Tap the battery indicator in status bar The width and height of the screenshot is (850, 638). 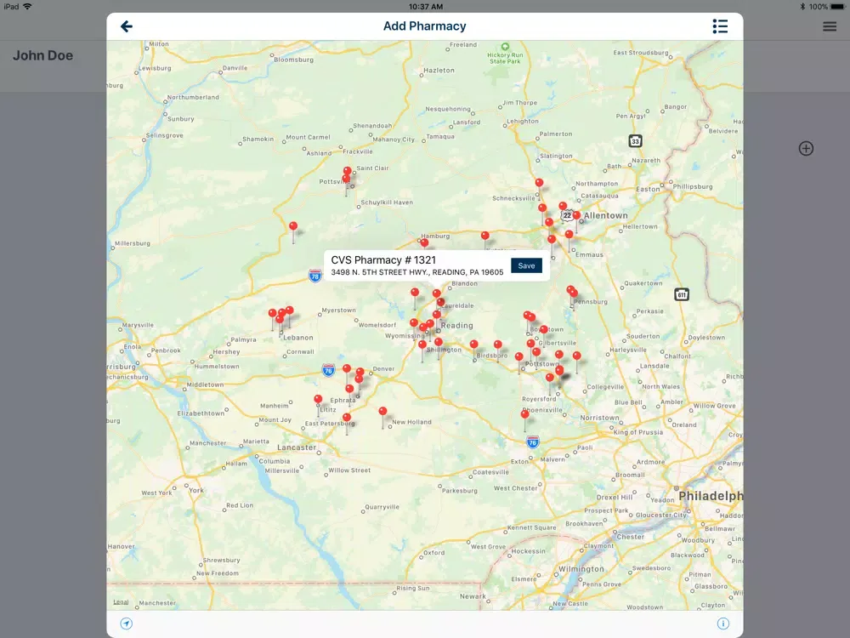(837, 7)
